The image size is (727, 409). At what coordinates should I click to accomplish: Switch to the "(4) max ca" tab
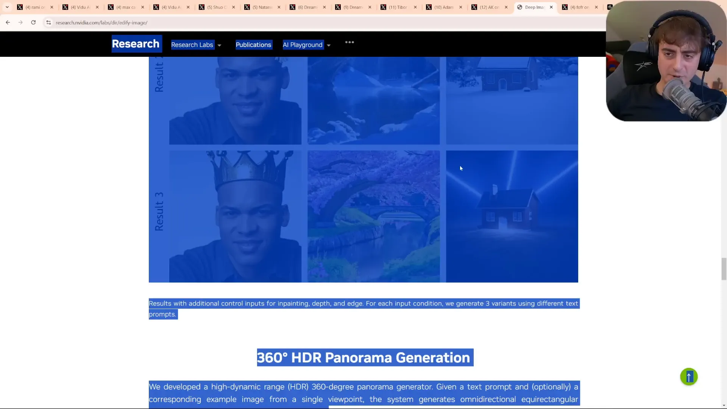click(126, 7)
